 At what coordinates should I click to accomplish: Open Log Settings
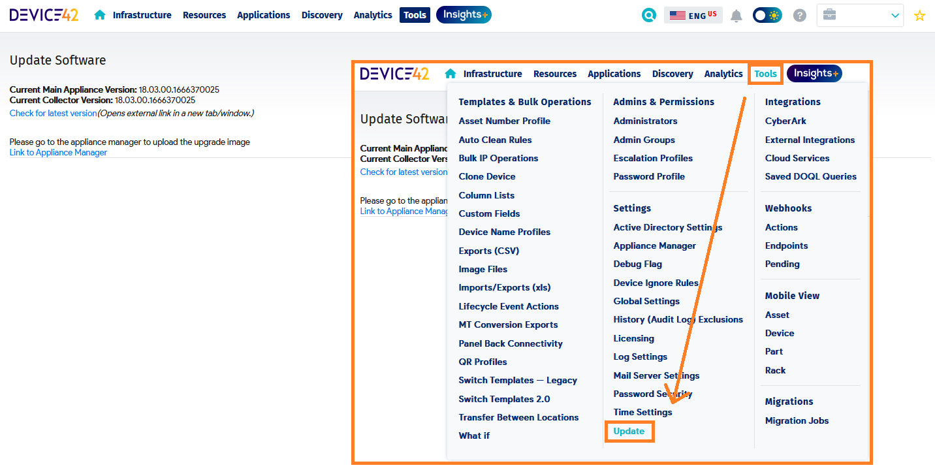point(641,356)
